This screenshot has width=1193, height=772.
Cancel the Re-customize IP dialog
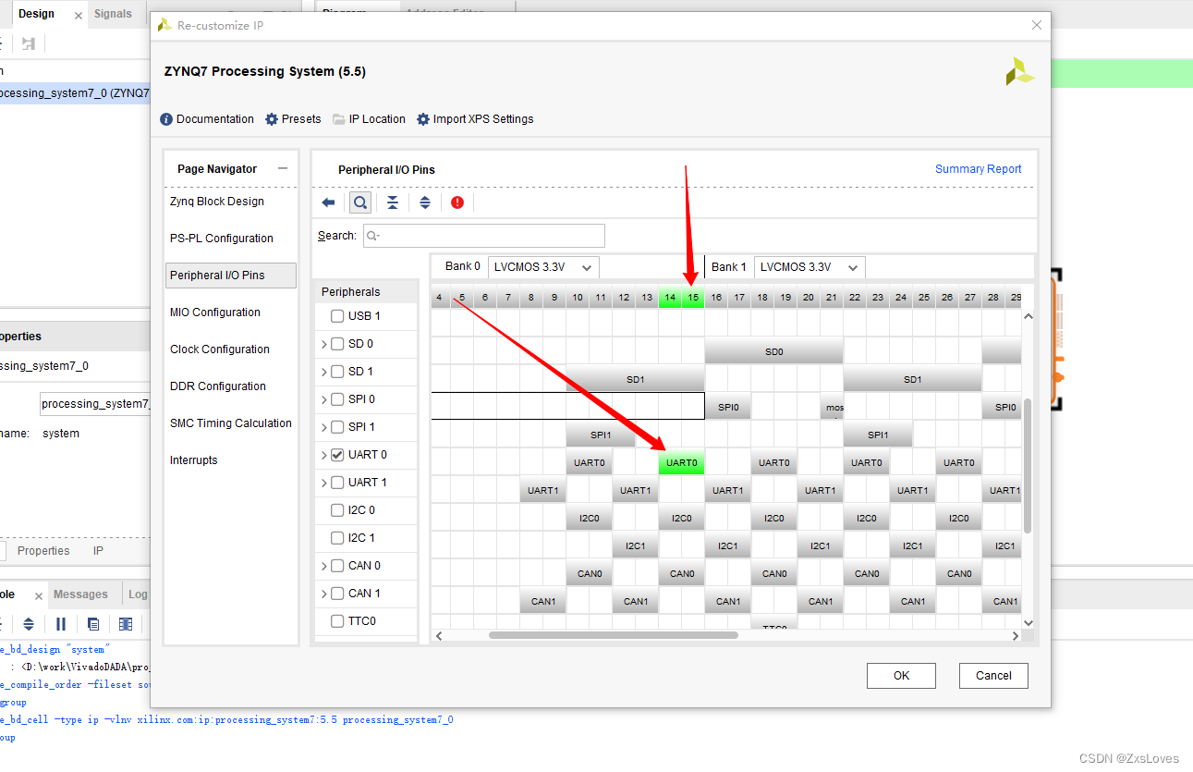993,676
